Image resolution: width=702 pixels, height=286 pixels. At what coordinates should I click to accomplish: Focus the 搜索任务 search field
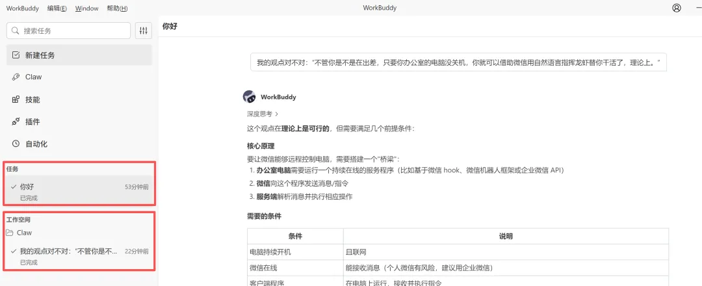[x=68, y=31]
